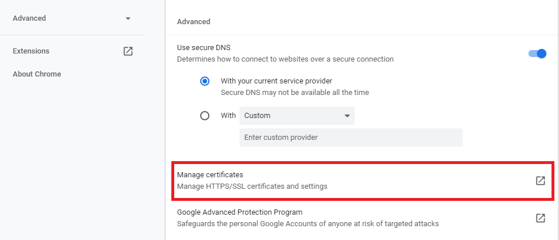559x240 pixels.
Task: Click 'Manage HTTPS/SSL certificates and settings' description
Action: (252, 186)
